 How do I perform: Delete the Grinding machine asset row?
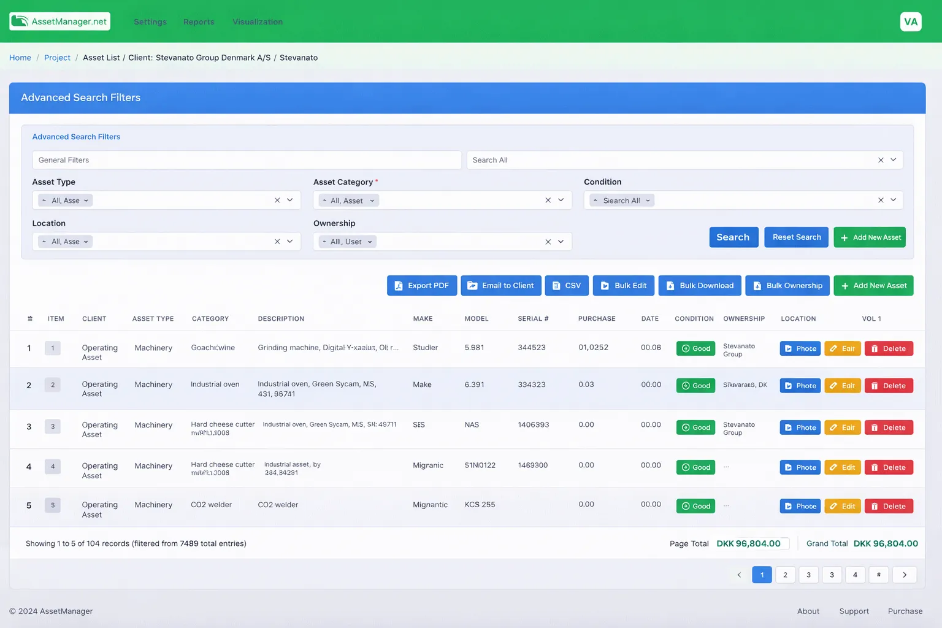coord(889,348)
